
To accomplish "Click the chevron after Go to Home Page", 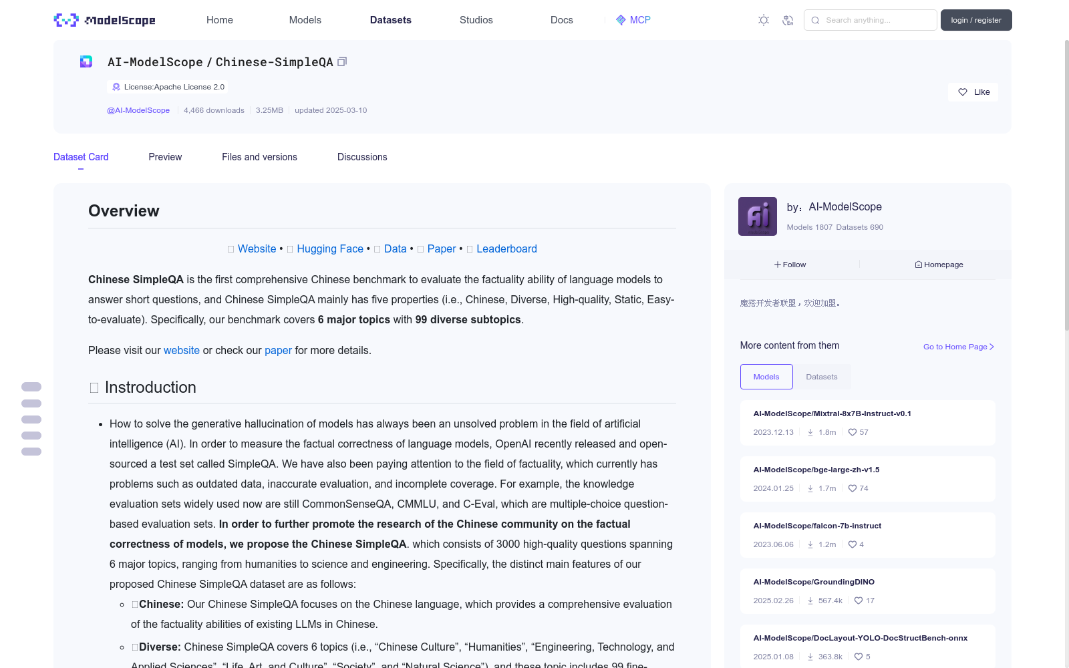I will point(992,347).
